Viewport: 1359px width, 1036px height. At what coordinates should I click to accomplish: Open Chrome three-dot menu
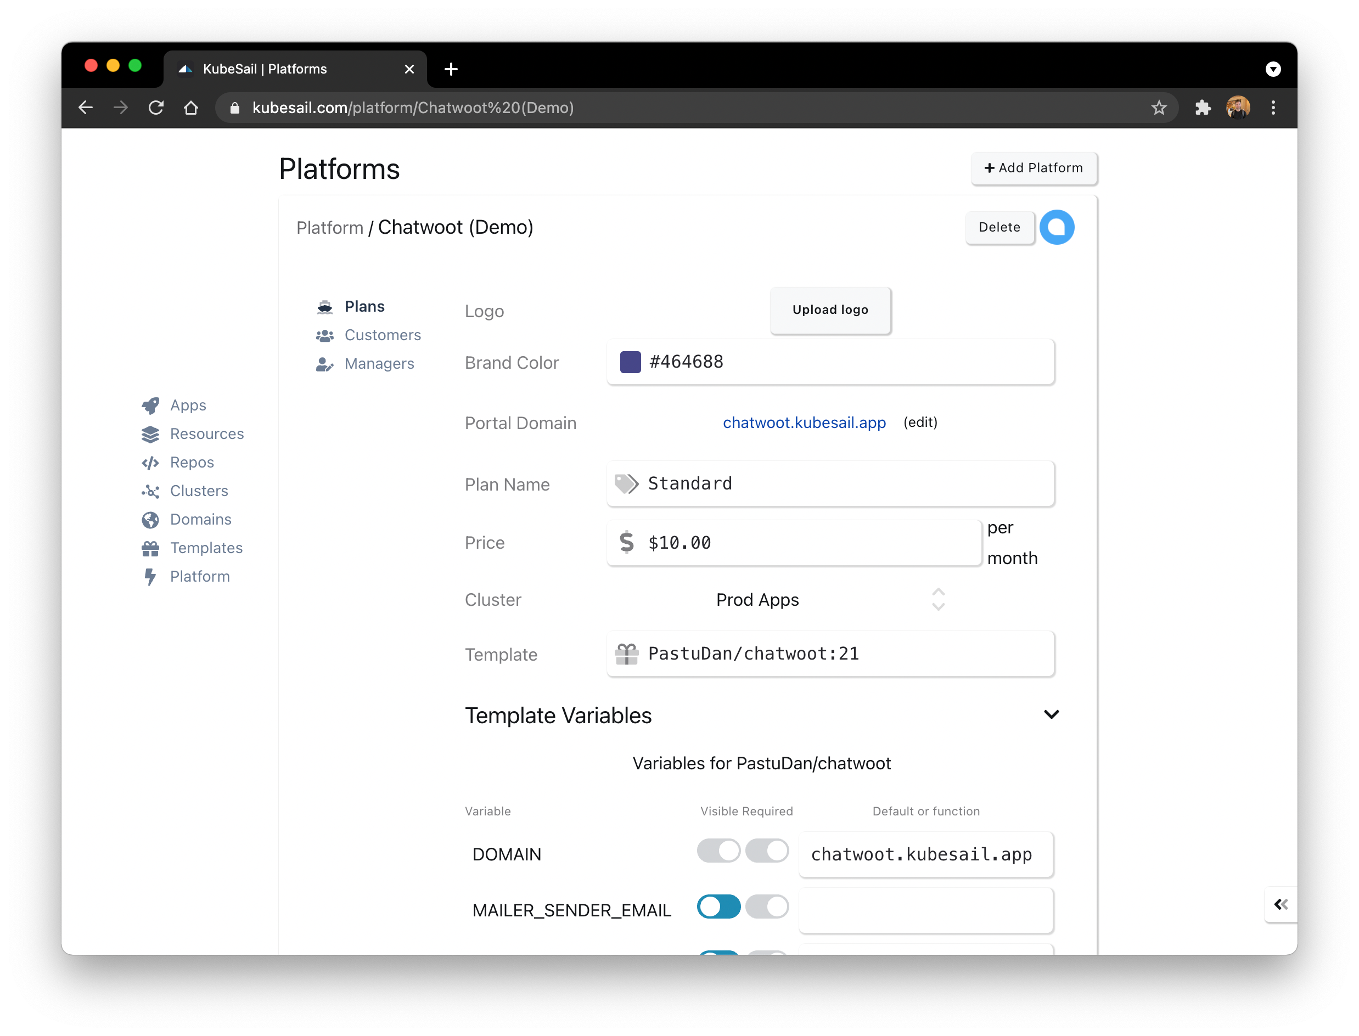click(x=1273, y=108)
